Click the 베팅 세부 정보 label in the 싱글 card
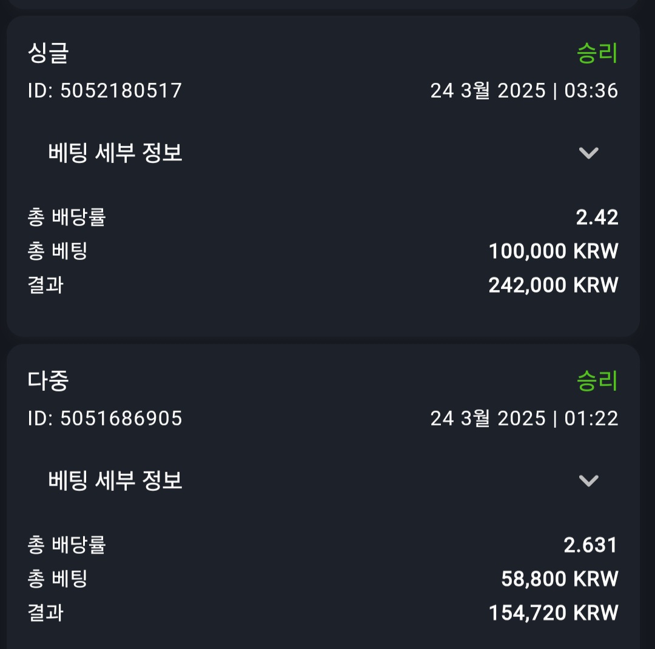 pos(115,153)
